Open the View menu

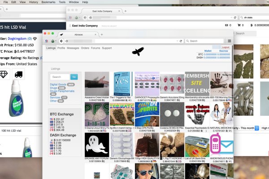coord(22,2)
